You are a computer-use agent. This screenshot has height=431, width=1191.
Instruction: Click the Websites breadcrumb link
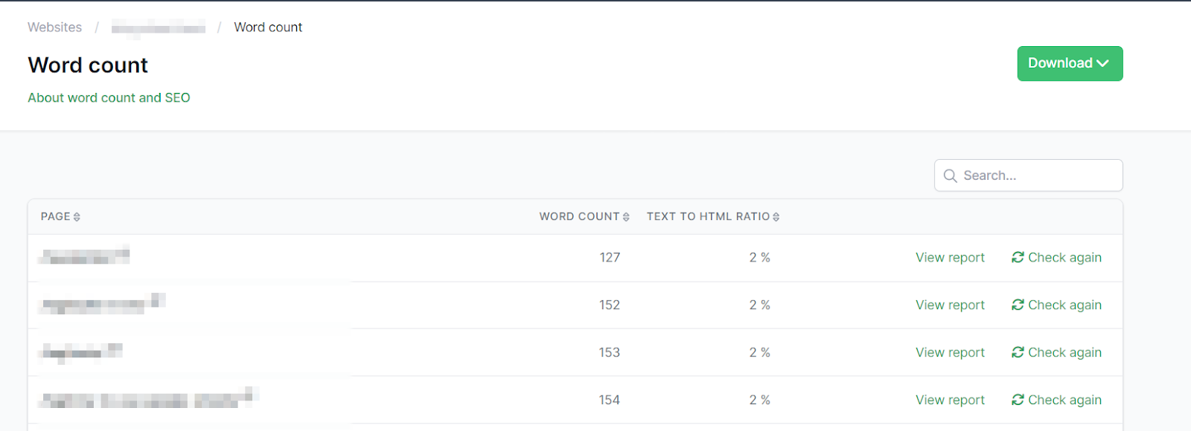coord(54,27)
